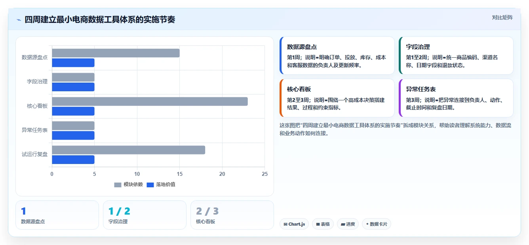Click the stat card showing 2 / 3

coord(232,215)
